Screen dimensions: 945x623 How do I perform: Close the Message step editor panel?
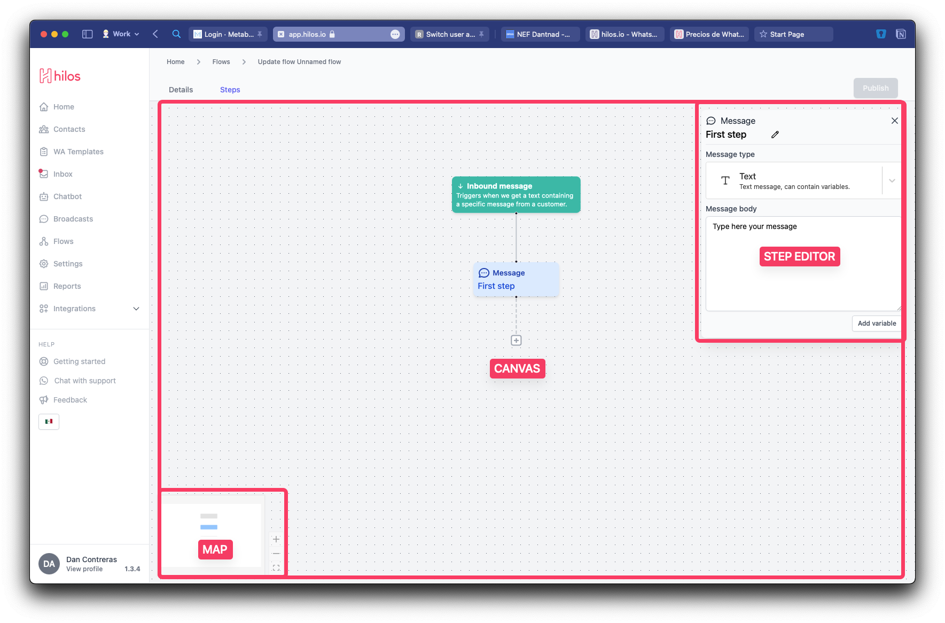tap(894, 121)
